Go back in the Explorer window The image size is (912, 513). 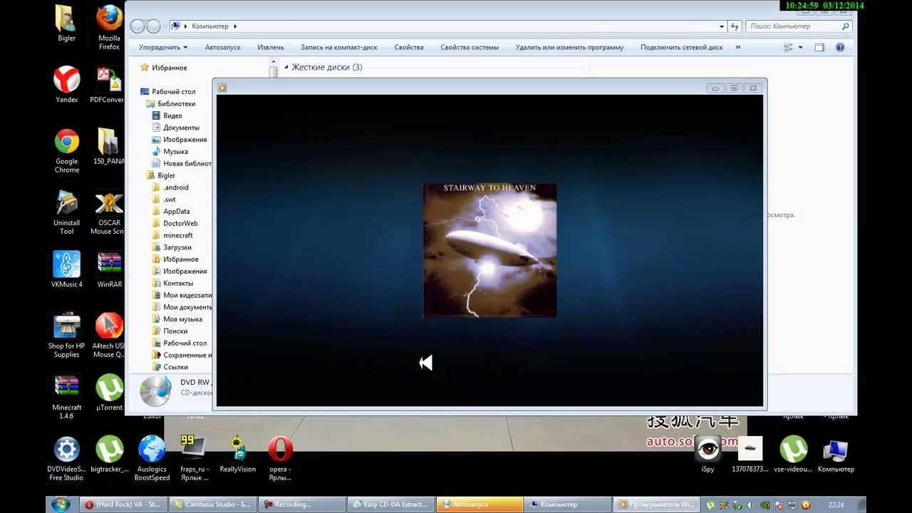tap(138, 26)
